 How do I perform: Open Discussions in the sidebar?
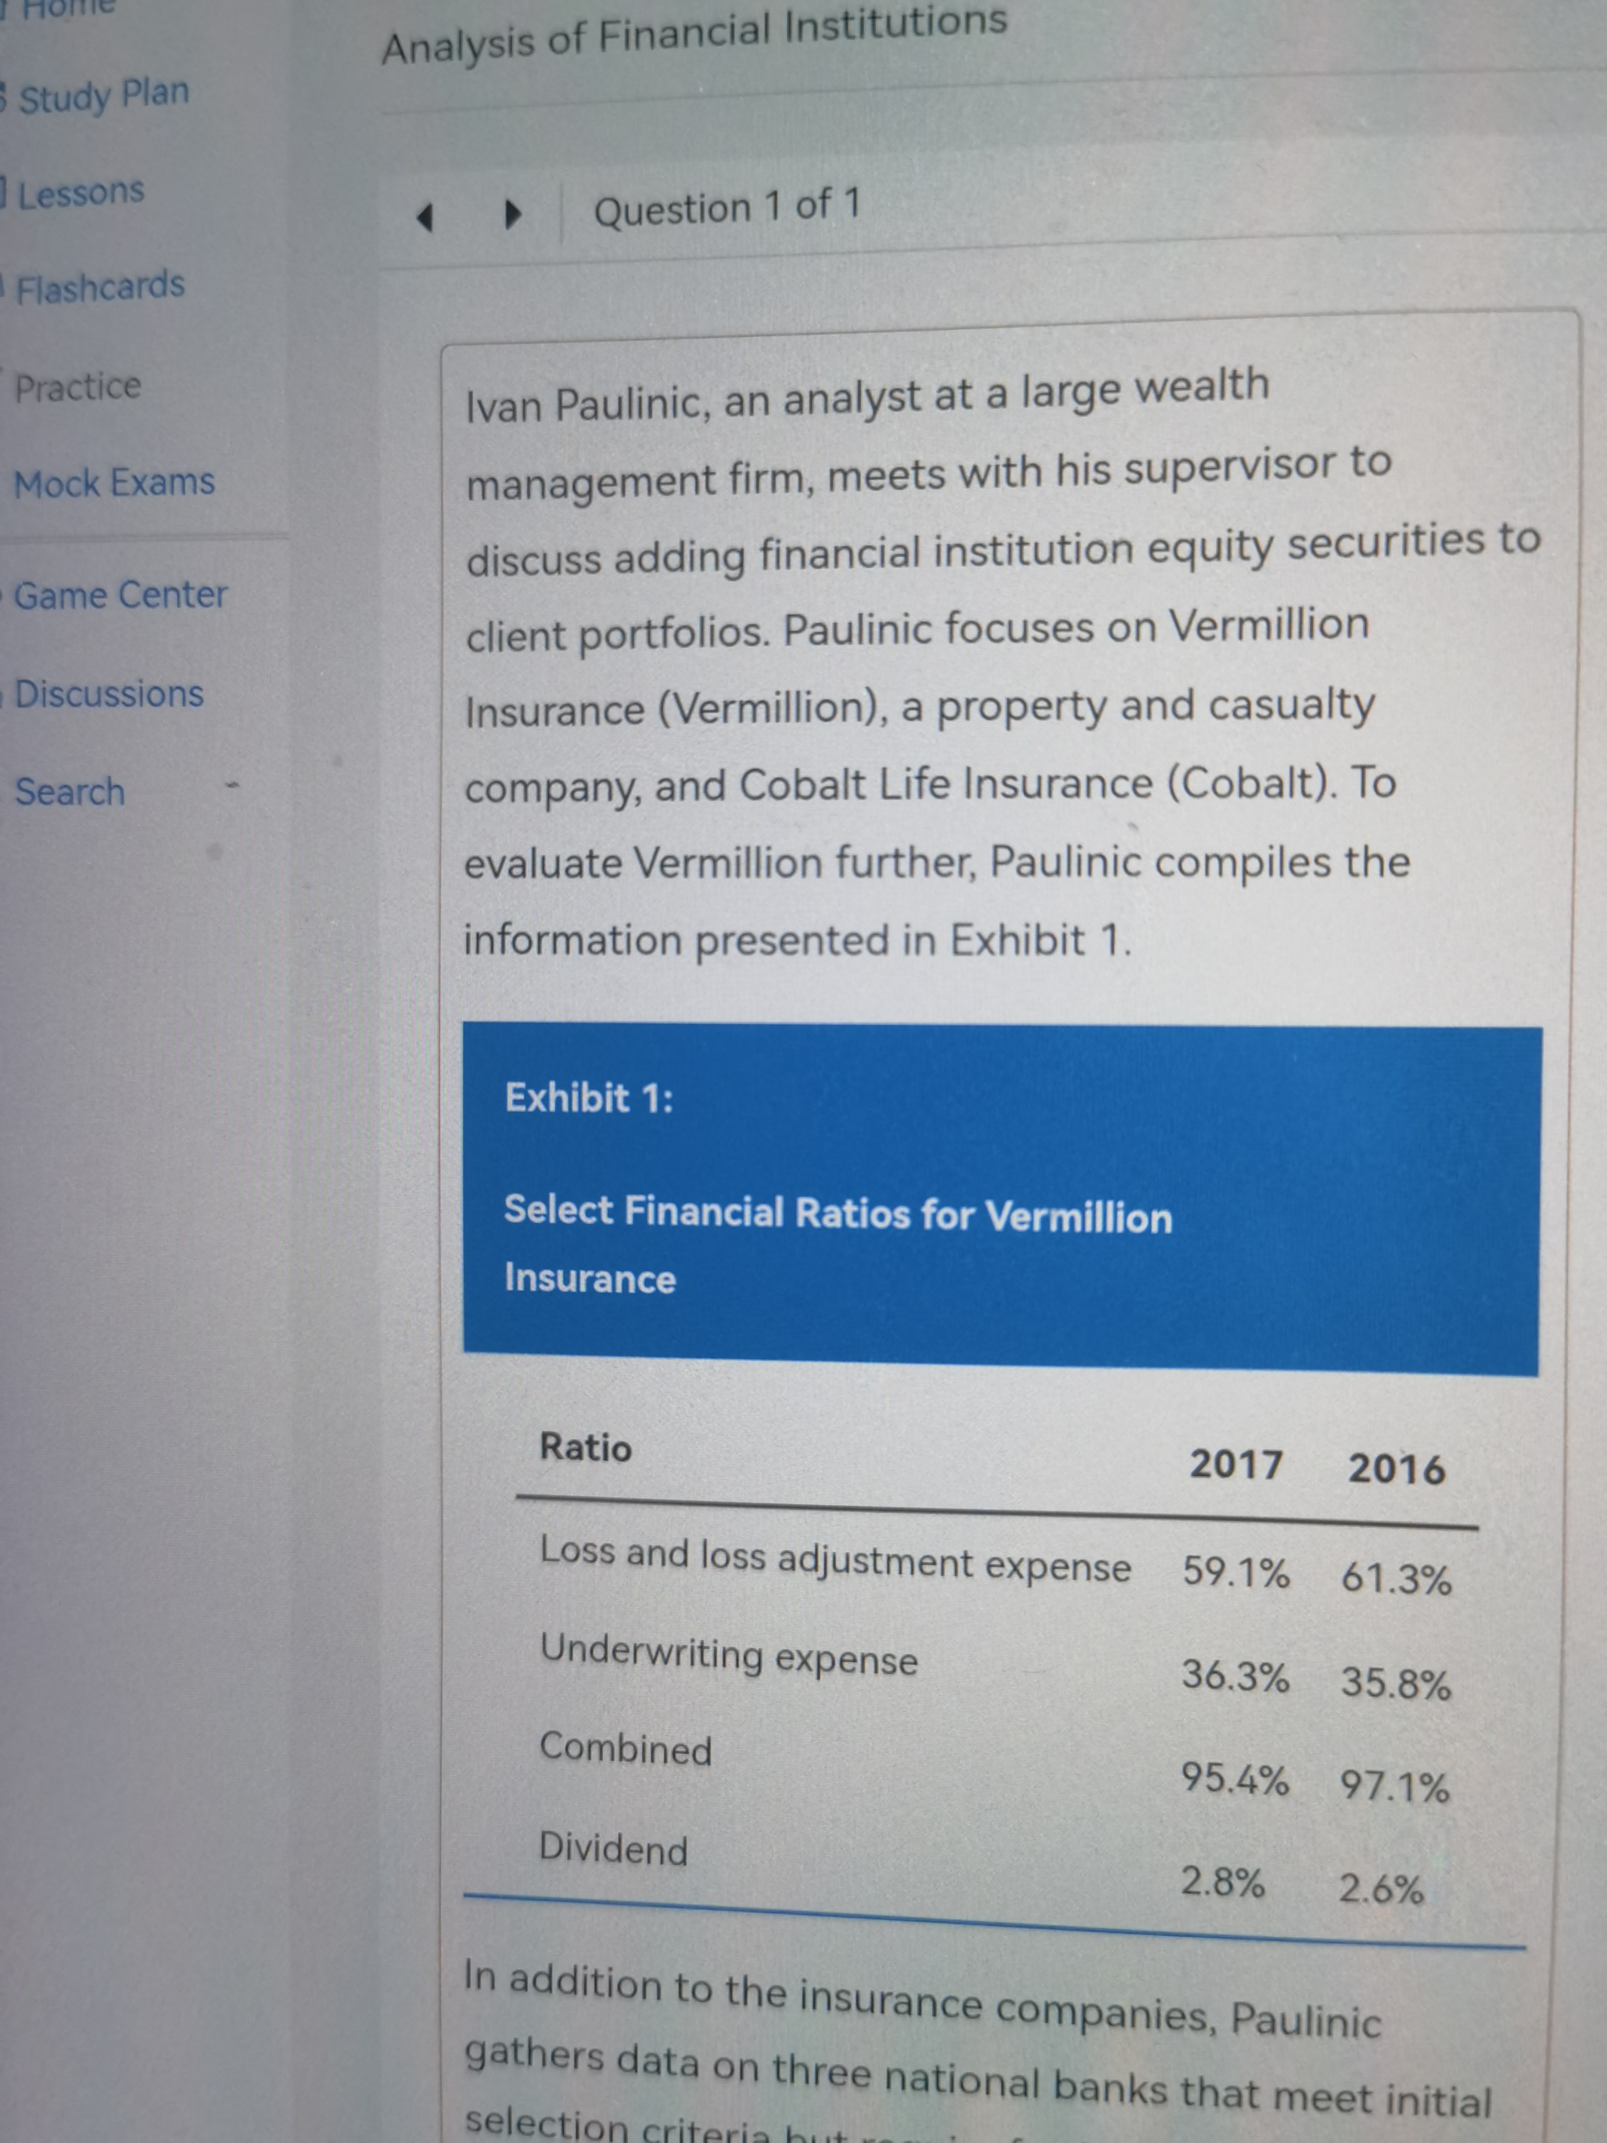(x=108, y=694)
